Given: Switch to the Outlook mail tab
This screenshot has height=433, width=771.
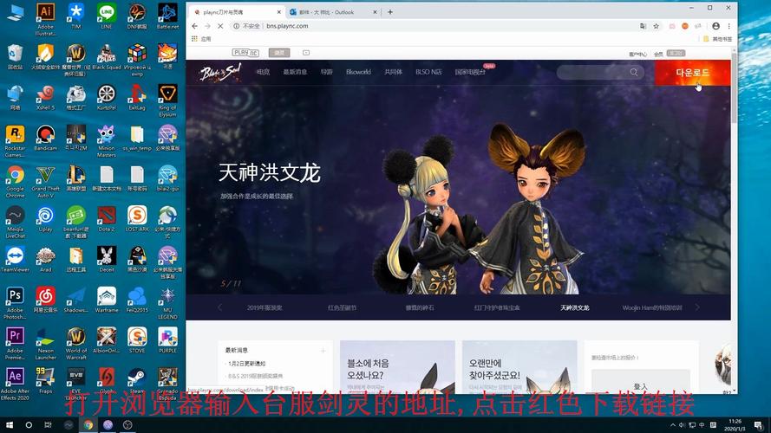Looking at the screenshot, I should pyautogui.click(x=328, y=12).
